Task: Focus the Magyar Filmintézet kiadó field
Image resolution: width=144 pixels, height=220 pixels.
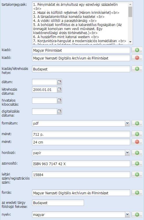Action: (x=81, y=50)
